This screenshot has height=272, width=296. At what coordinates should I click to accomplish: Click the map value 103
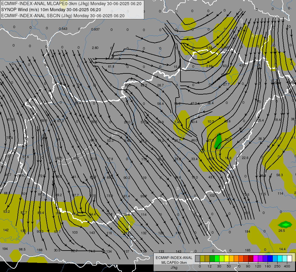75,232
